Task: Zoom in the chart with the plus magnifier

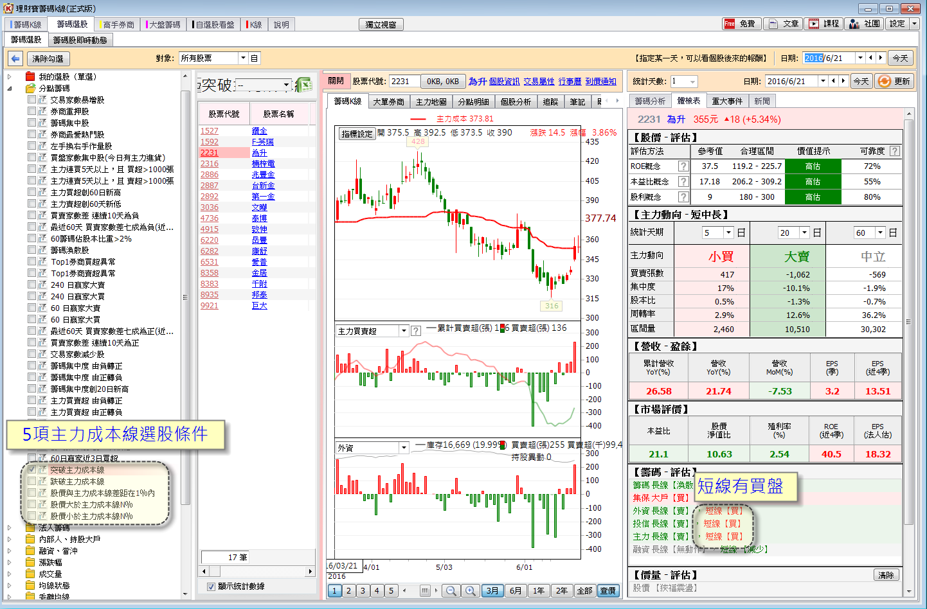Action: click(x=471, y=591)
